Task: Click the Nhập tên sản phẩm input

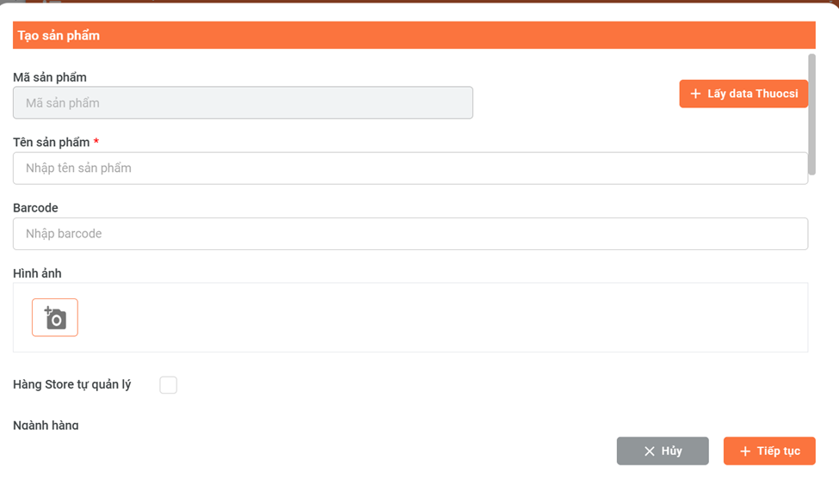Action: point(410,169)
